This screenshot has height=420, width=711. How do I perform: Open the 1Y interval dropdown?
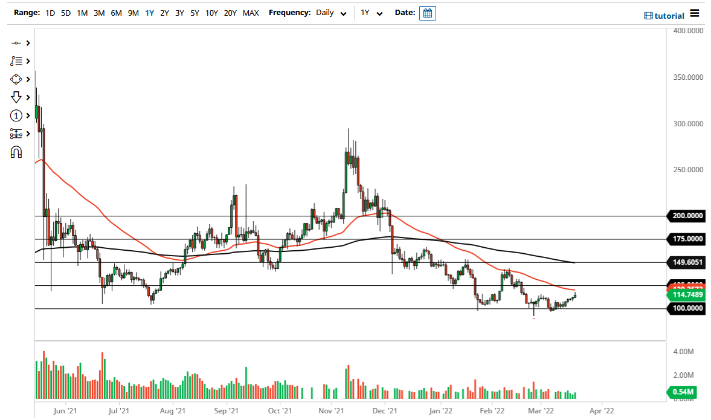click(x=372, y=12)
